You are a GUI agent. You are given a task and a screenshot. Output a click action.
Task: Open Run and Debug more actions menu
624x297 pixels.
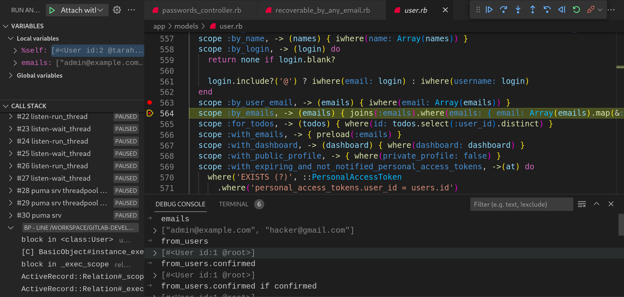[132, 10]
